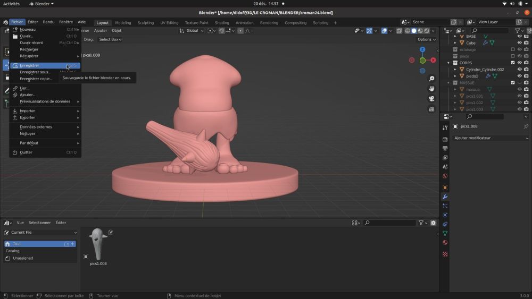Toggle the camera view icon
This screenshot has width=532, height=299.
click(431, 99)
